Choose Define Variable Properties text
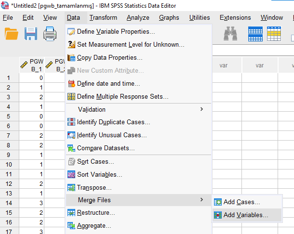Screen dimensions: 294x234 [116, 32]
